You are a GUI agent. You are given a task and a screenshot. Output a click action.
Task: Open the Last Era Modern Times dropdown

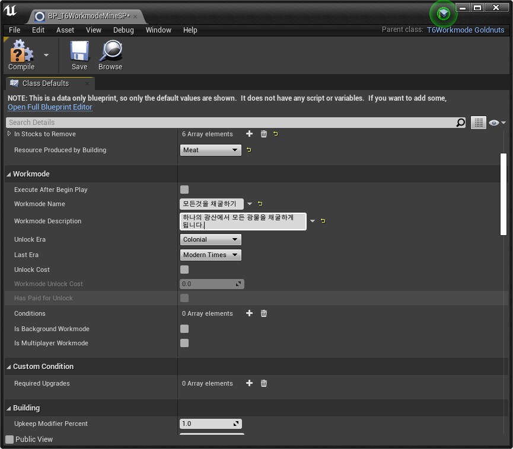tap(211, 255)
